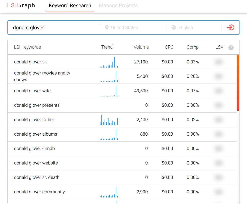Image resolution: width=247 pixels, height=206 pixels.
Task: Click trend chart for 'donald glover father'
Action: (109, 120)
